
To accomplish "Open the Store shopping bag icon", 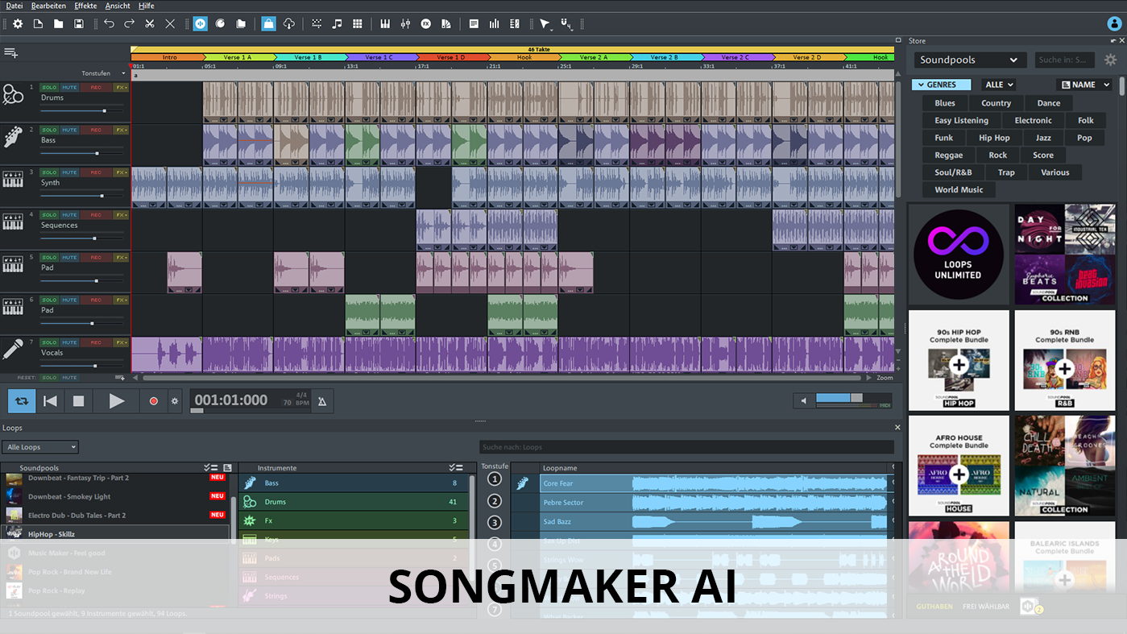I will (269, 24).
